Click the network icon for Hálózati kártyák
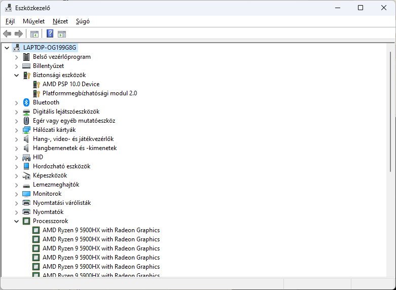Image resolution: width=396 pixels, height=290 pixels. coord(26,130)
